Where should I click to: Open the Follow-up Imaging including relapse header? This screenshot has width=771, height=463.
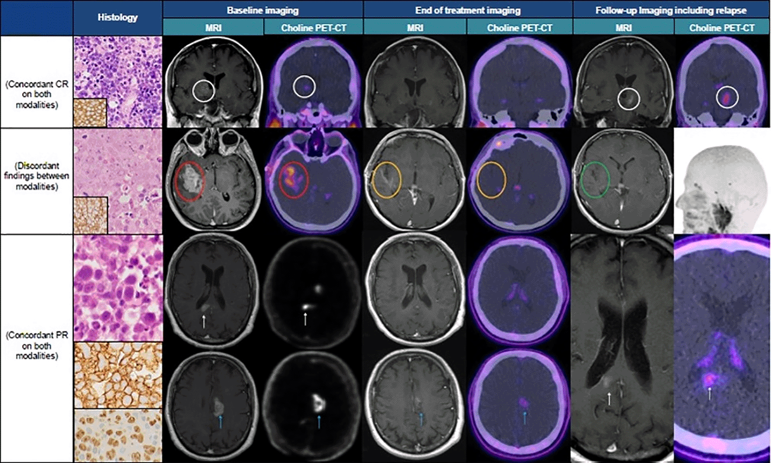(671, 9)
